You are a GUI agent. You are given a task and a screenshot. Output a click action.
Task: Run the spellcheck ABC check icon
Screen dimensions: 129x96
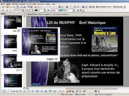(x=28, y=7)
